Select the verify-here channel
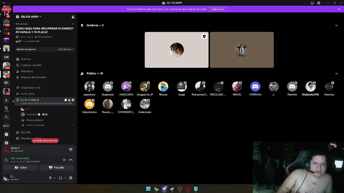This screenshot has height=193, width=344. tap(28, 94)
